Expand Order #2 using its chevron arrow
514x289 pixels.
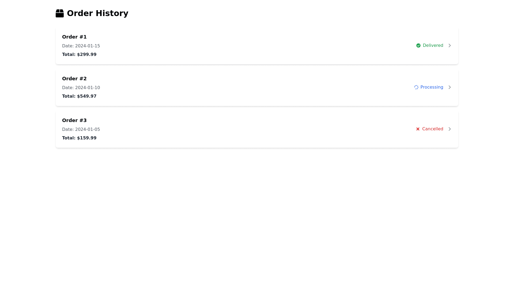[x=450, y=87]
